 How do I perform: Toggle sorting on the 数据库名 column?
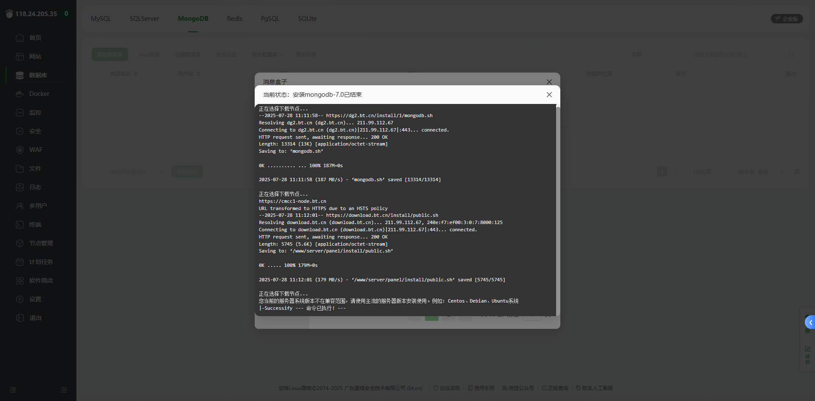click(x=135, y=73)
